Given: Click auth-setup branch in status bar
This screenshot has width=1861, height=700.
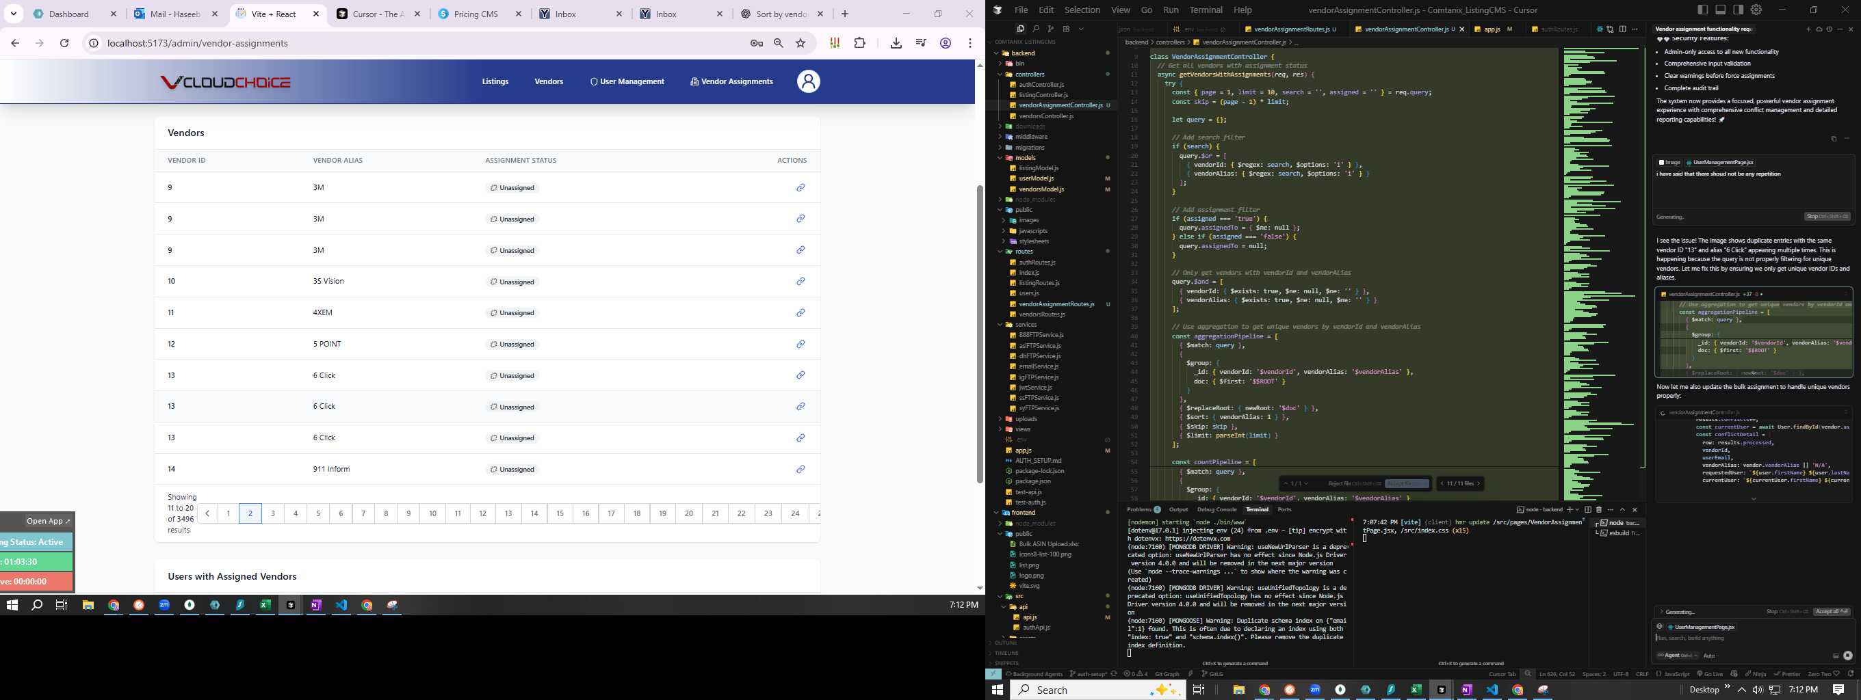Looking at the screenshot, I should point(1089,674).
